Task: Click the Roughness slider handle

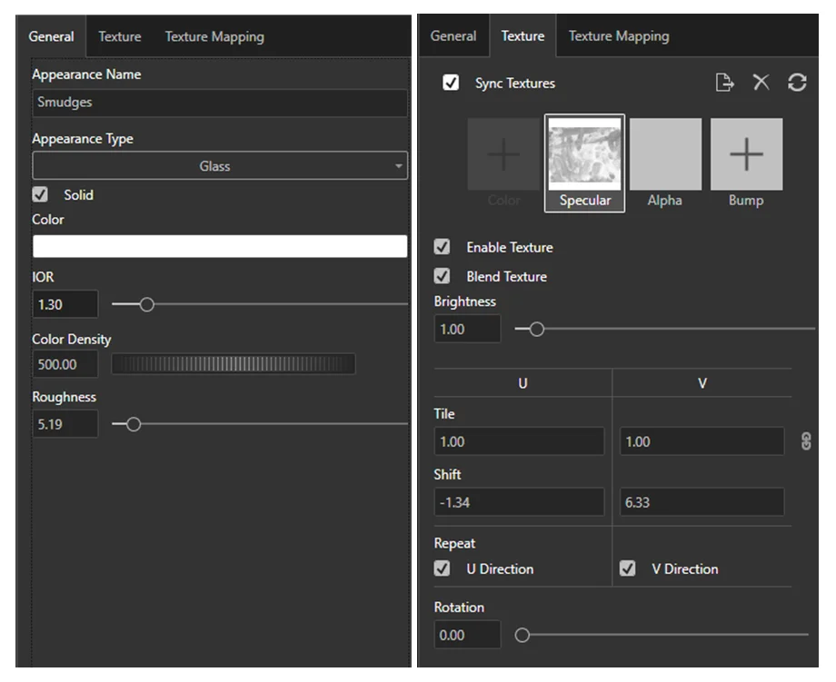Action: coord(134,424)
